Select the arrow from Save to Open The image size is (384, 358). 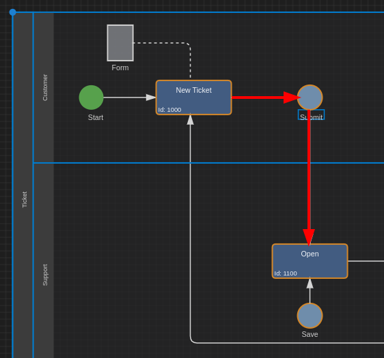310,290
